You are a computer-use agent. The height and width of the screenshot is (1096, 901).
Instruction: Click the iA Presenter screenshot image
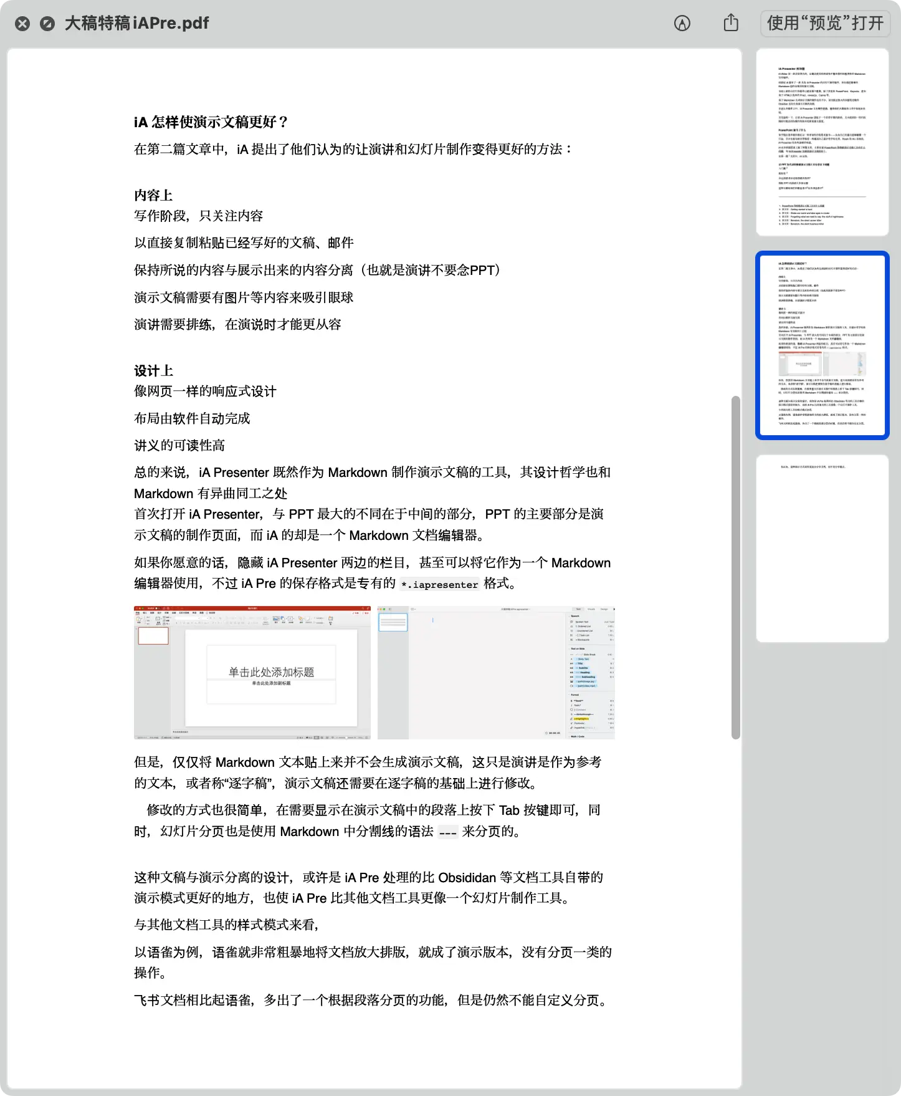point(496,673)
